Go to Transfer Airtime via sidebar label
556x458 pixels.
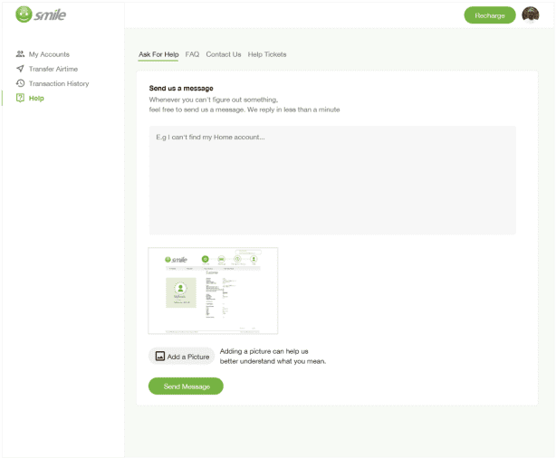(x=53, y=69)
